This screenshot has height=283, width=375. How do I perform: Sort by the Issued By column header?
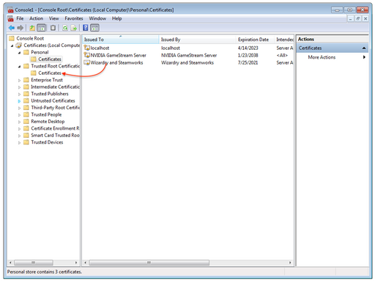tap(197, 40)
